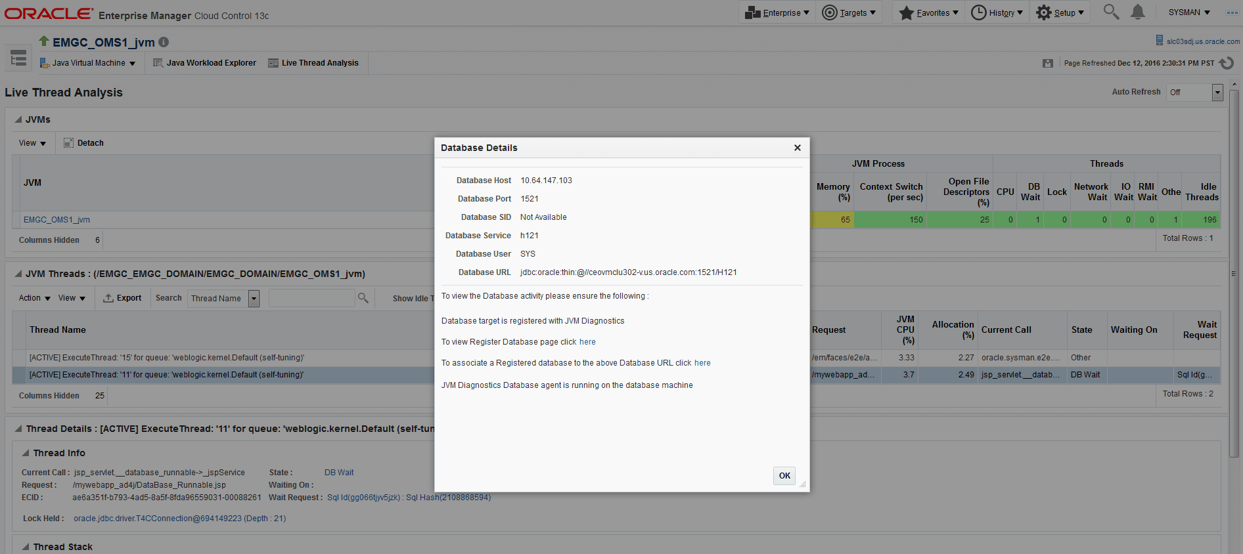1243x554 pixels.
Task: Collapse the JVM Threads section
Action: [18, 274]
